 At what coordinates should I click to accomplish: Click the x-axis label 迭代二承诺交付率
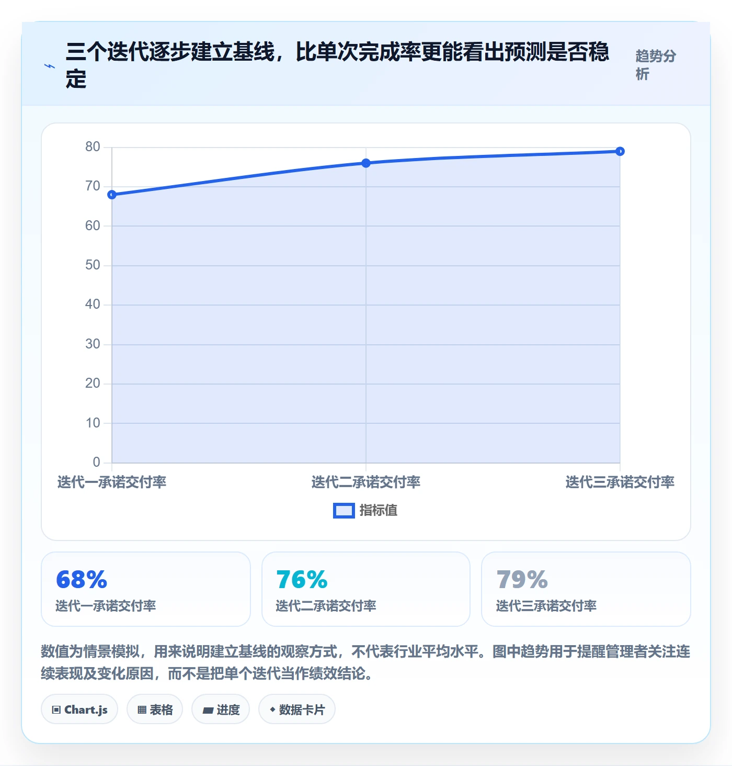[x=366, y=482]
